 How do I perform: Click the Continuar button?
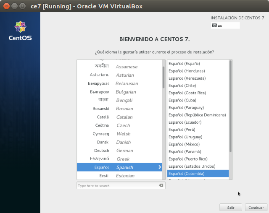tap(256, 208)
